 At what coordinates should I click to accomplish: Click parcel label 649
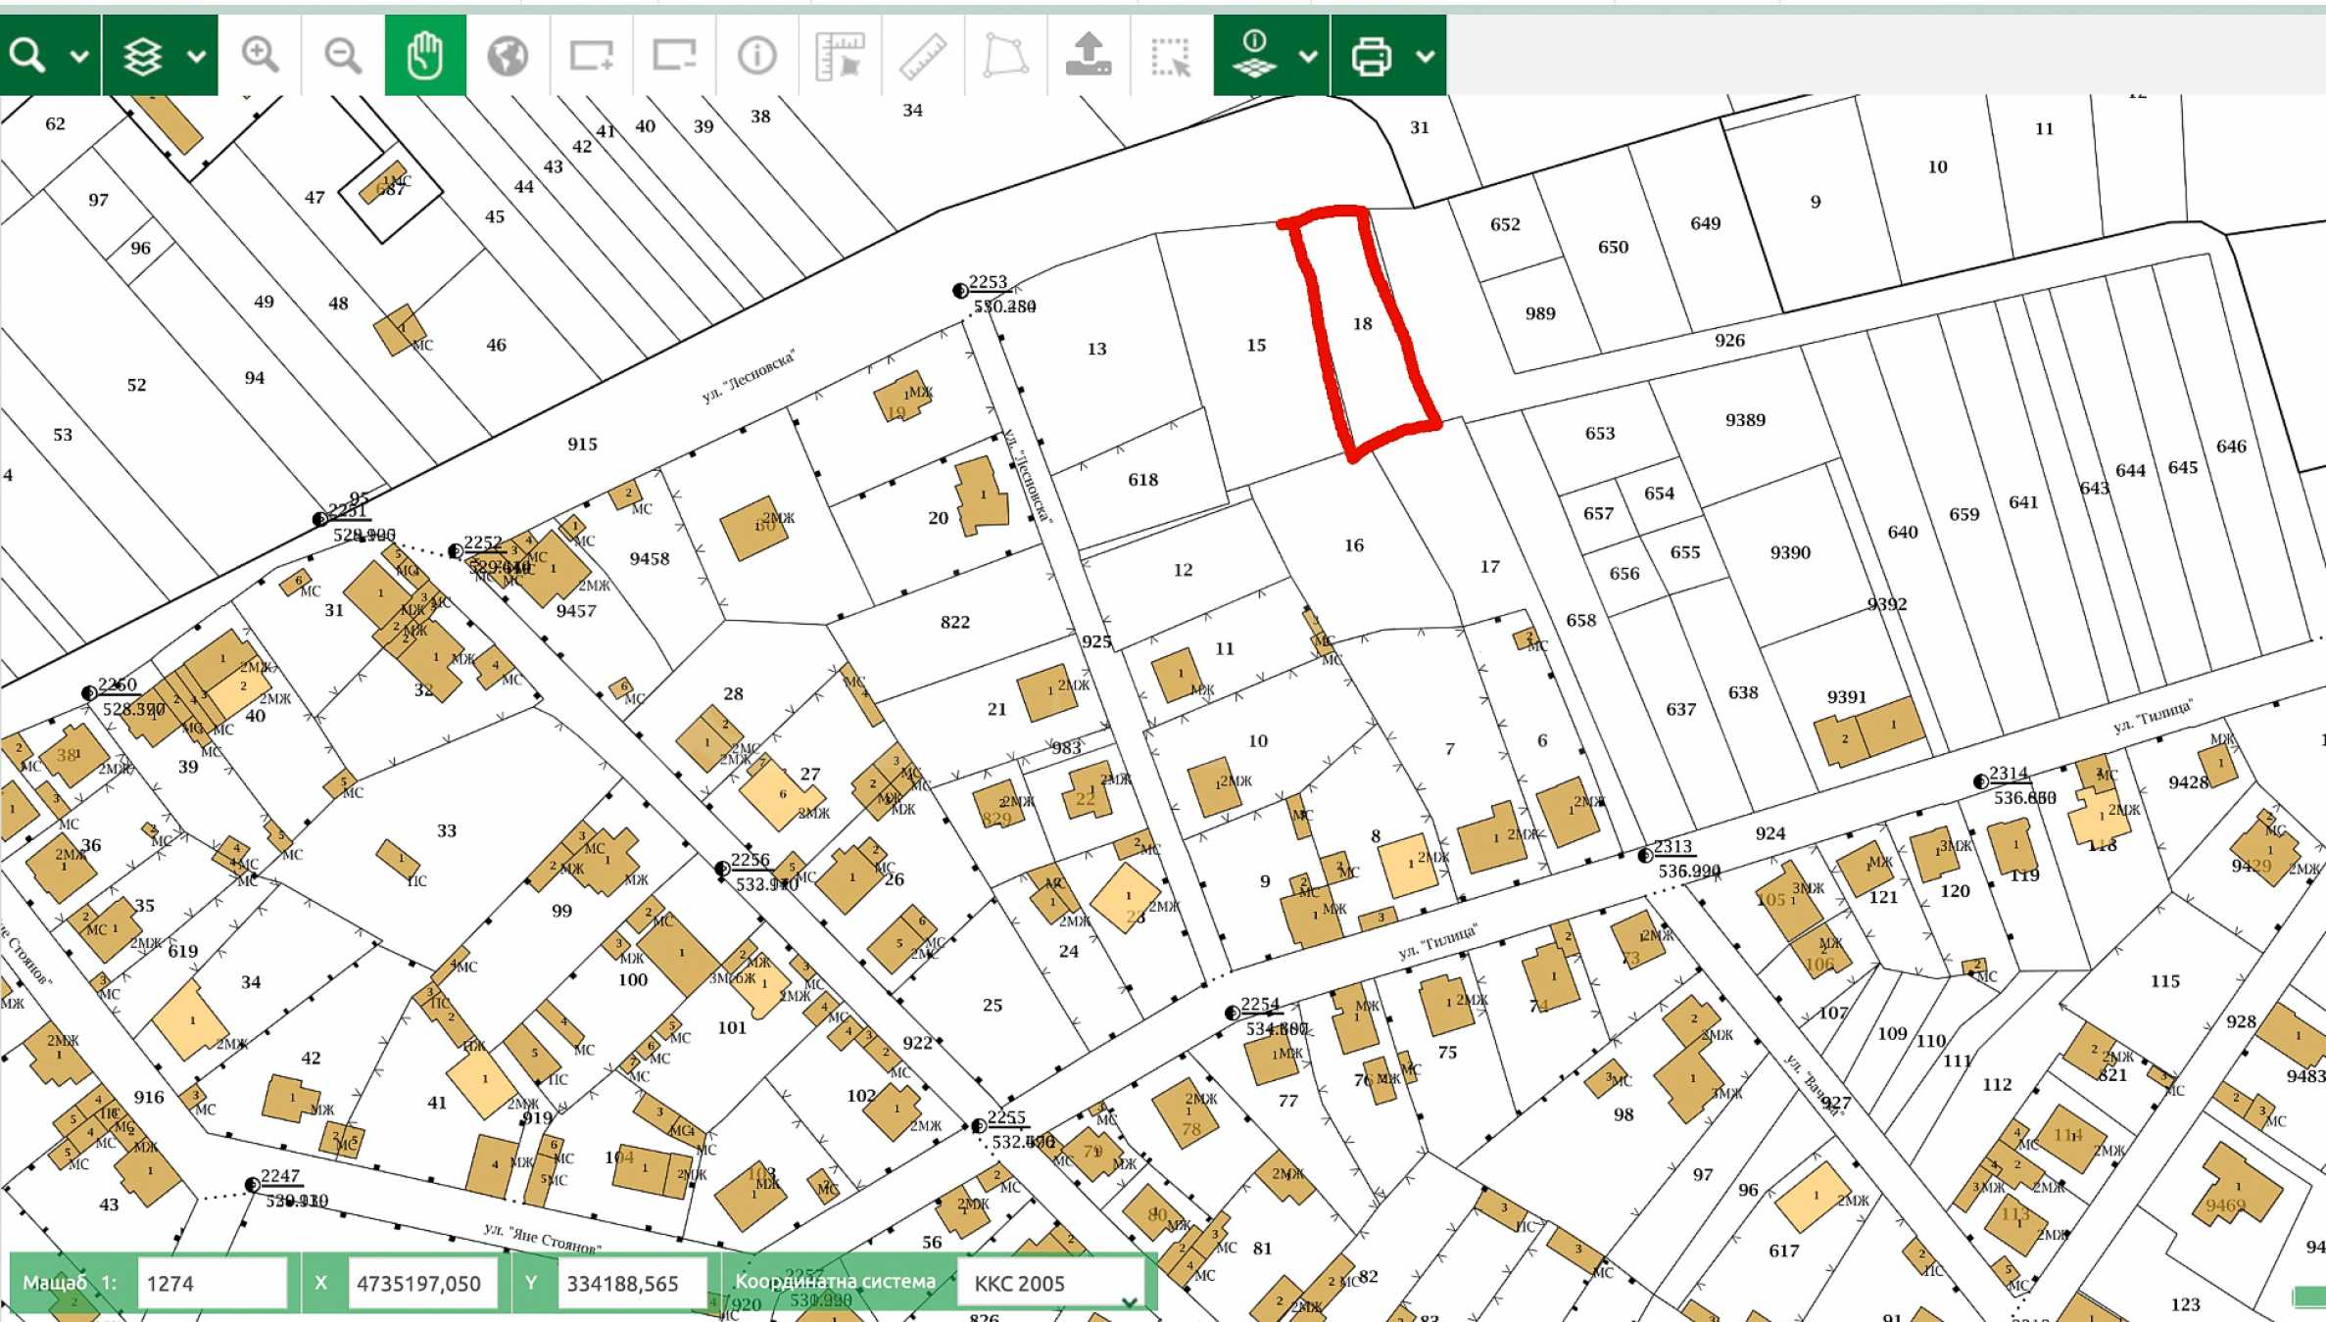pos(1705,223)
